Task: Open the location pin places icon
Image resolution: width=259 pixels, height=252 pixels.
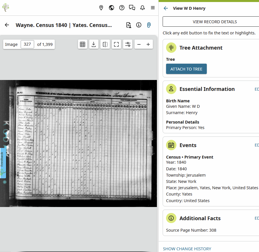Action: tap(101, 8)
